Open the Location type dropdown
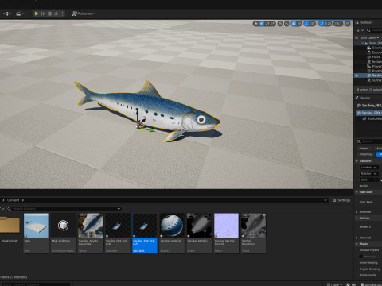This screenshot has height=286, width=382. click(368, 168)
